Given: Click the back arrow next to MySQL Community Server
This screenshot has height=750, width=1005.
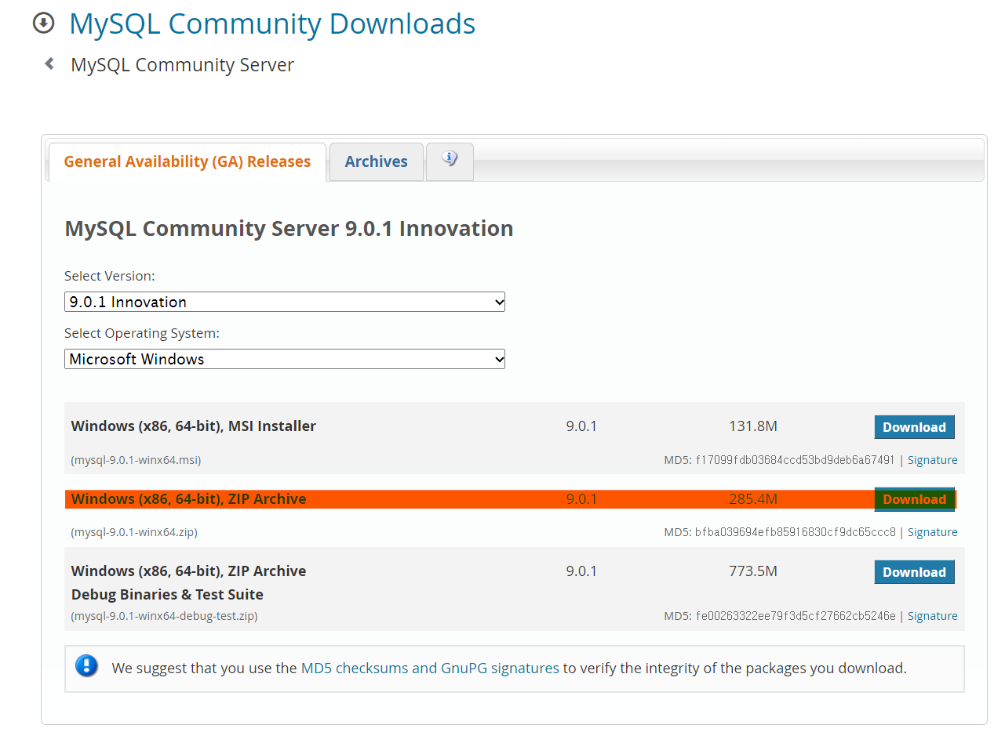Looking at the screenshot, I should click(49, 63).
